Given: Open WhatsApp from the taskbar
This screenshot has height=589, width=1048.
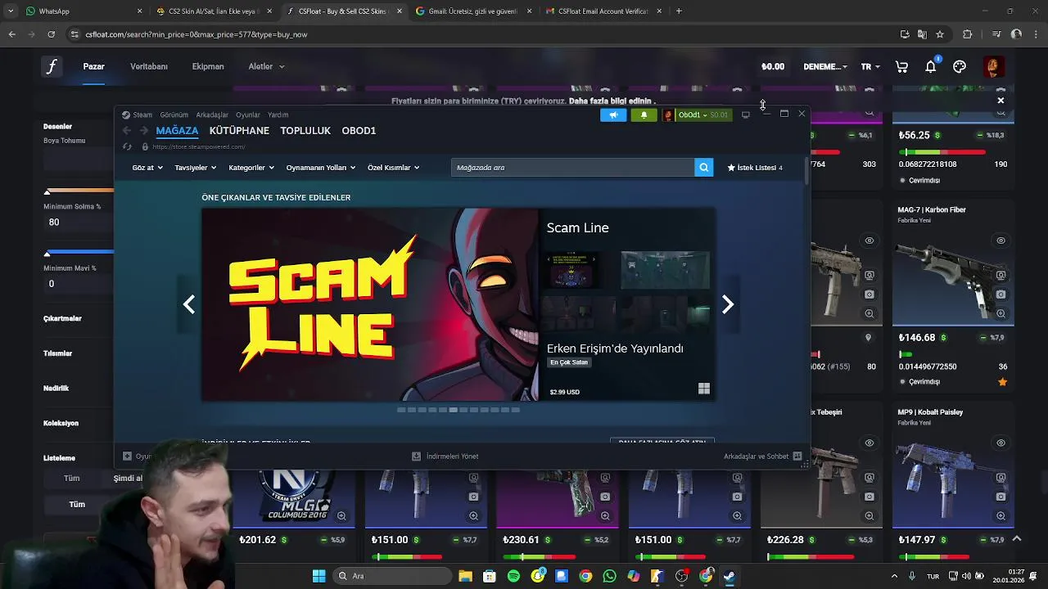Looking at the screenshot, I should coord(609,576).
